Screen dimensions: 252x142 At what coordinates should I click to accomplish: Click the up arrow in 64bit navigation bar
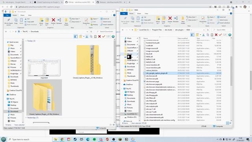[132, 30]
